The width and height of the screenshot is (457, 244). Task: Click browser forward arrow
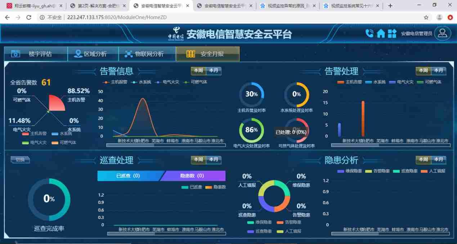(x=18, y=17)
